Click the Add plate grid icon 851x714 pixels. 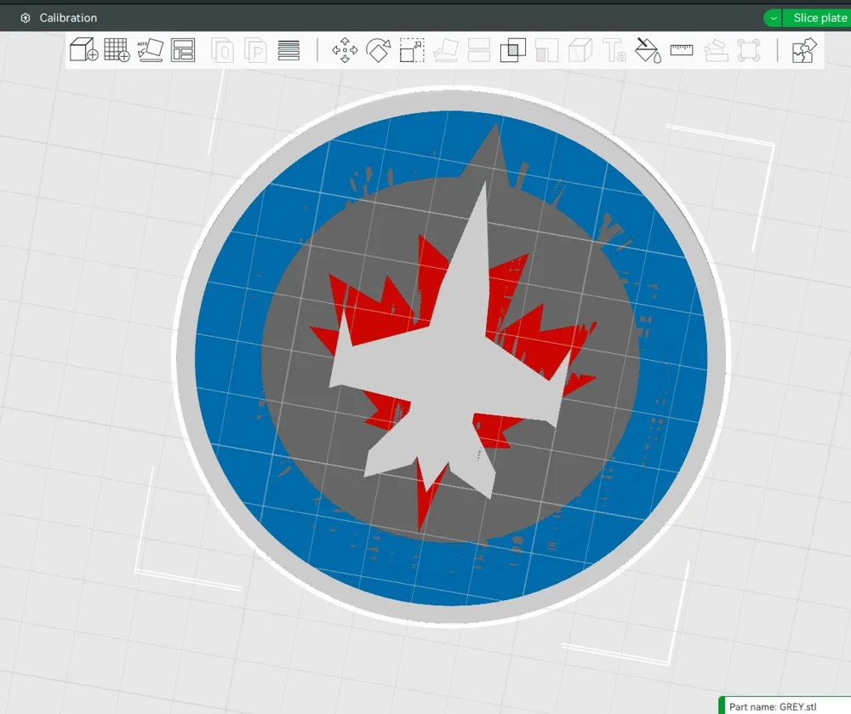tap(117, 50)
